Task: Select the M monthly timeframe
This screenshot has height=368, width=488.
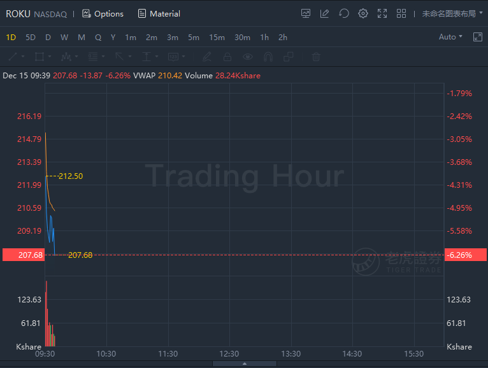Action: 82,38
